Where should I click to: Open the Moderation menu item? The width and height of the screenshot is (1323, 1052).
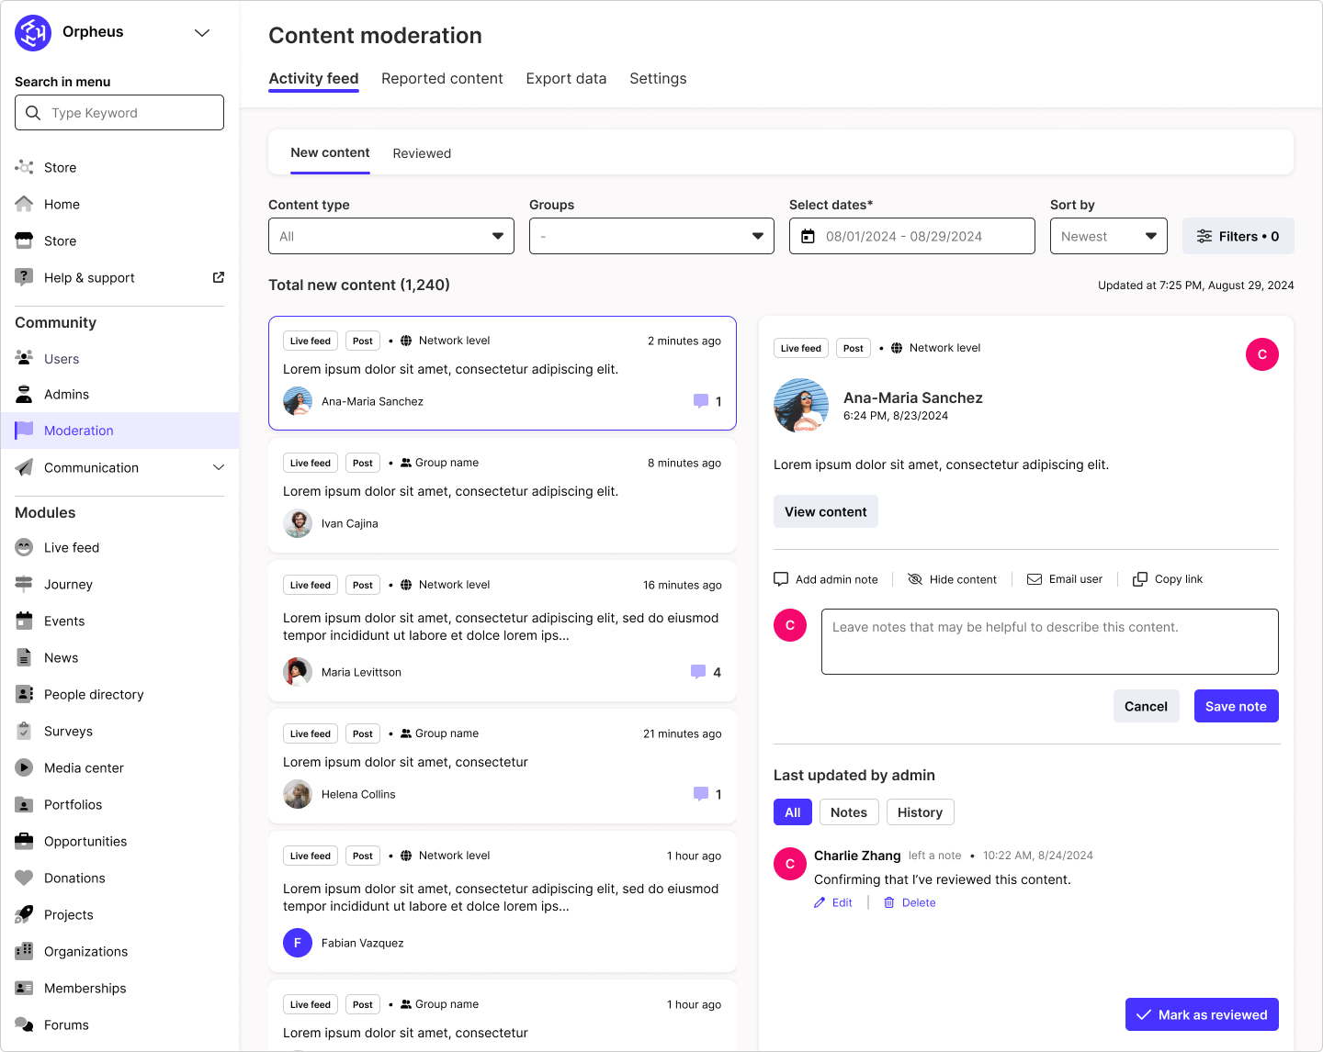pos(119,431)
